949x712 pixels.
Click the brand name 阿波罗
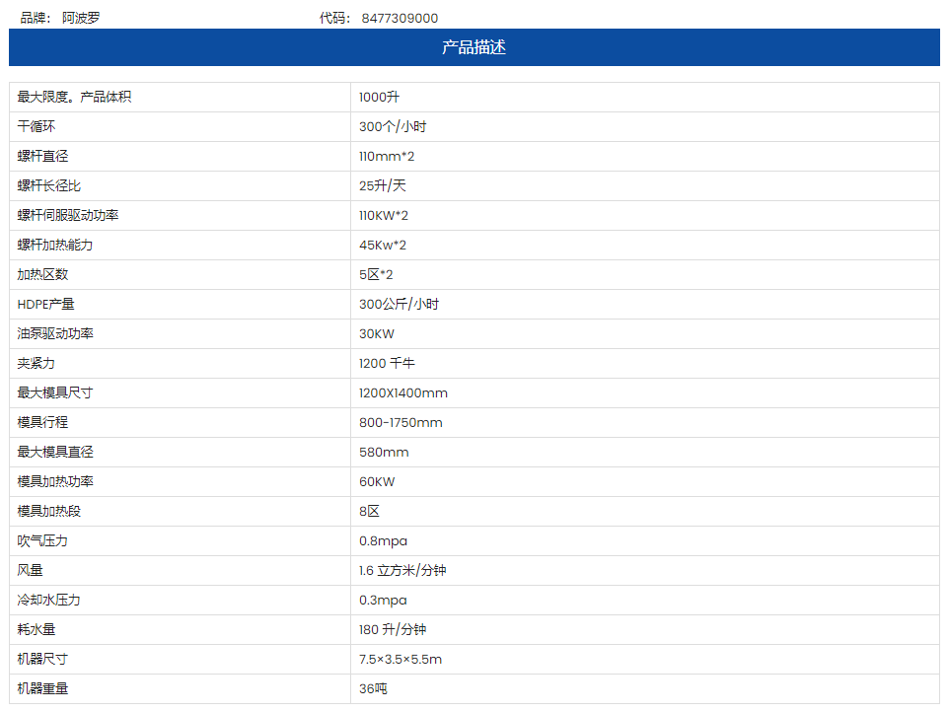coord(80,18)
